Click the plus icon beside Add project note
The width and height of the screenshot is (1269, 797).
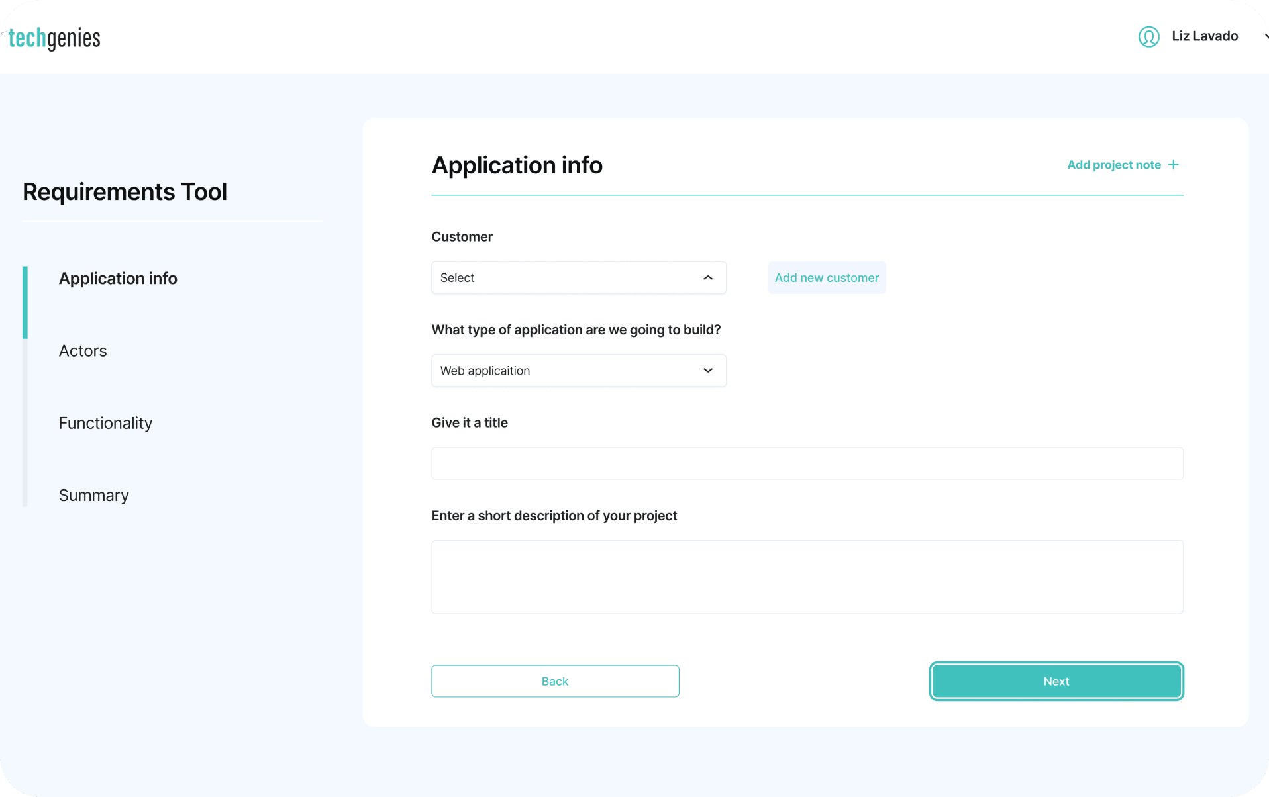(1173, 165)
